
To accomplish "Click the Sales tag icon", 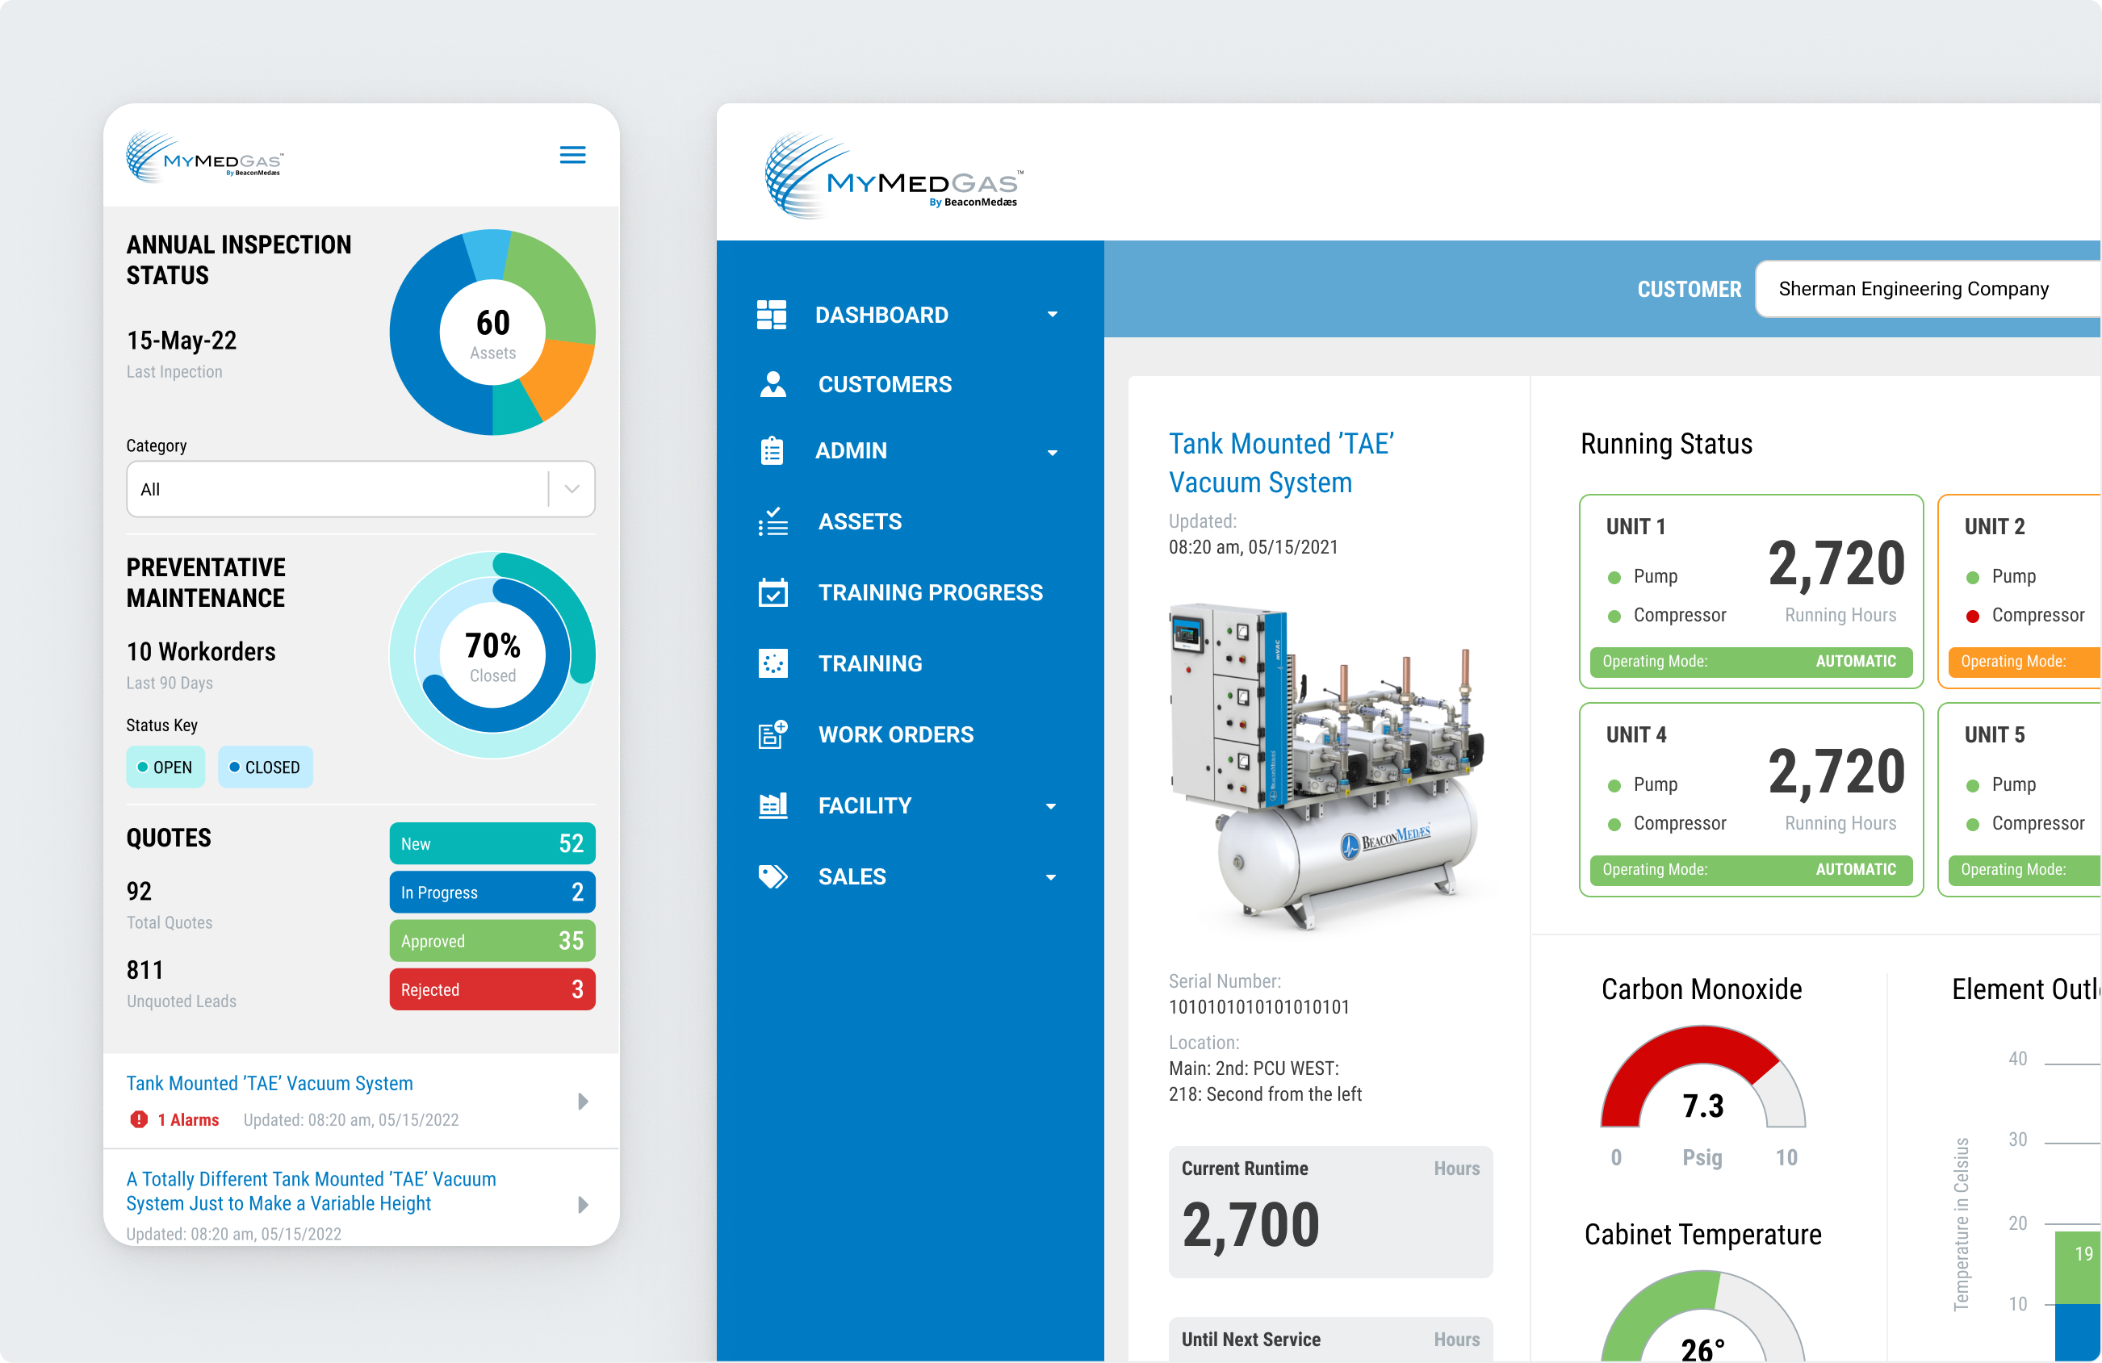I will tap(773, 876).
